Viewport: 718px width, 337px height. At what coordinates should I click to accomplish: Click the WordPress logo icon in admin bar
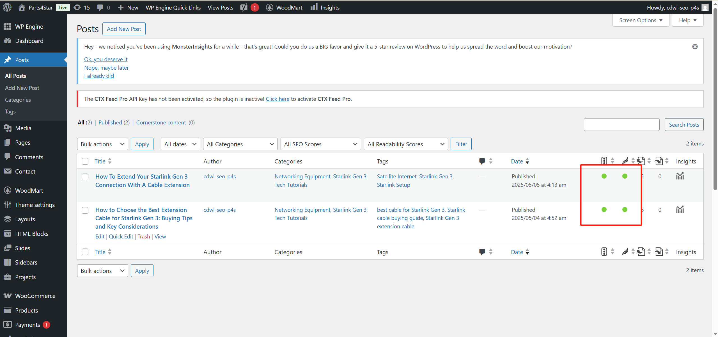(x=7, y=7)
